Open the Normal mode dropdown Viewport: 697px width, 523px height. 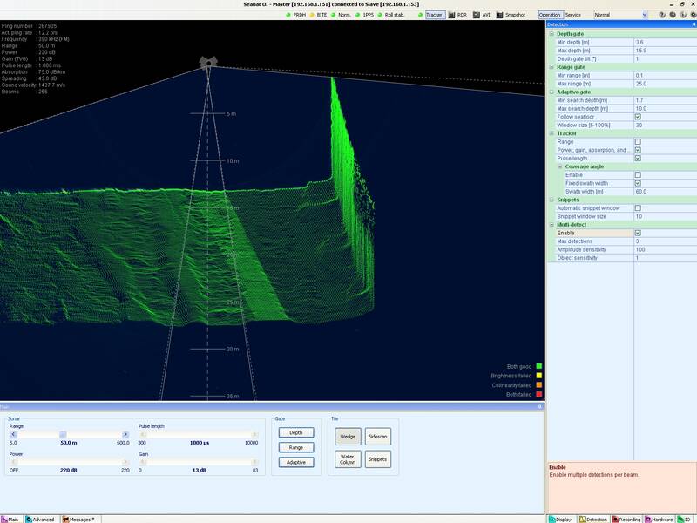(x=644, y=15)
